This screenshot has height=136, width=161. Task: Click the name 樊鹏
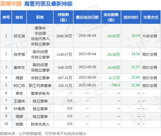coord(19,124)
